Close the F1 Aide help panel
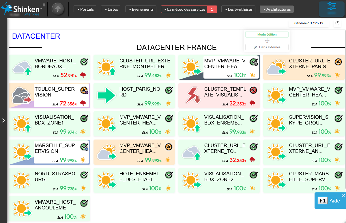Viewport: 346px width, 223px height. pos(343,196)
